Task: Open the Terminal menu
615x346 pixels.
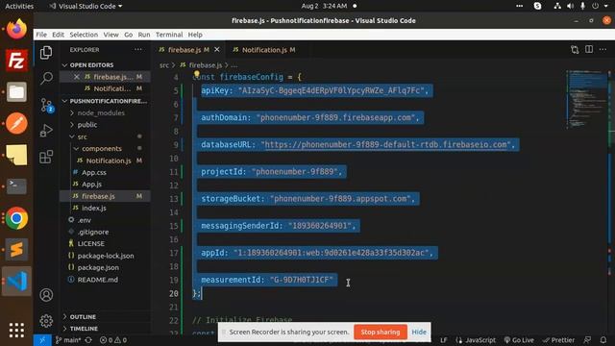Action: 169,35
